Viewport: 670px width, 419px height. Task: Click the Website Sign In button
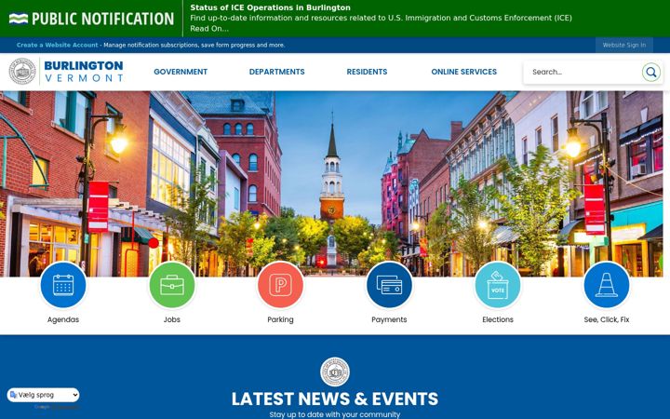[x=623, y=45]
